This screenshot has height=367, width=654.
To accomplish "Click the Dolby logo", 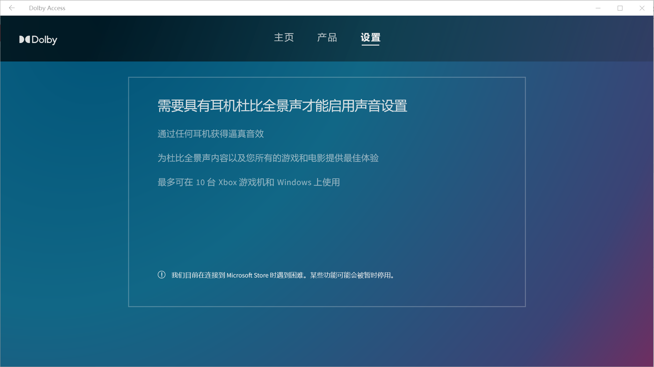I will (38, 40).
